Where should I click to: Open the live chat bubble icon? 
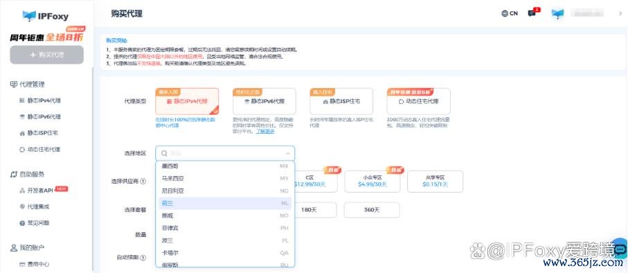[x=620, y=249]
